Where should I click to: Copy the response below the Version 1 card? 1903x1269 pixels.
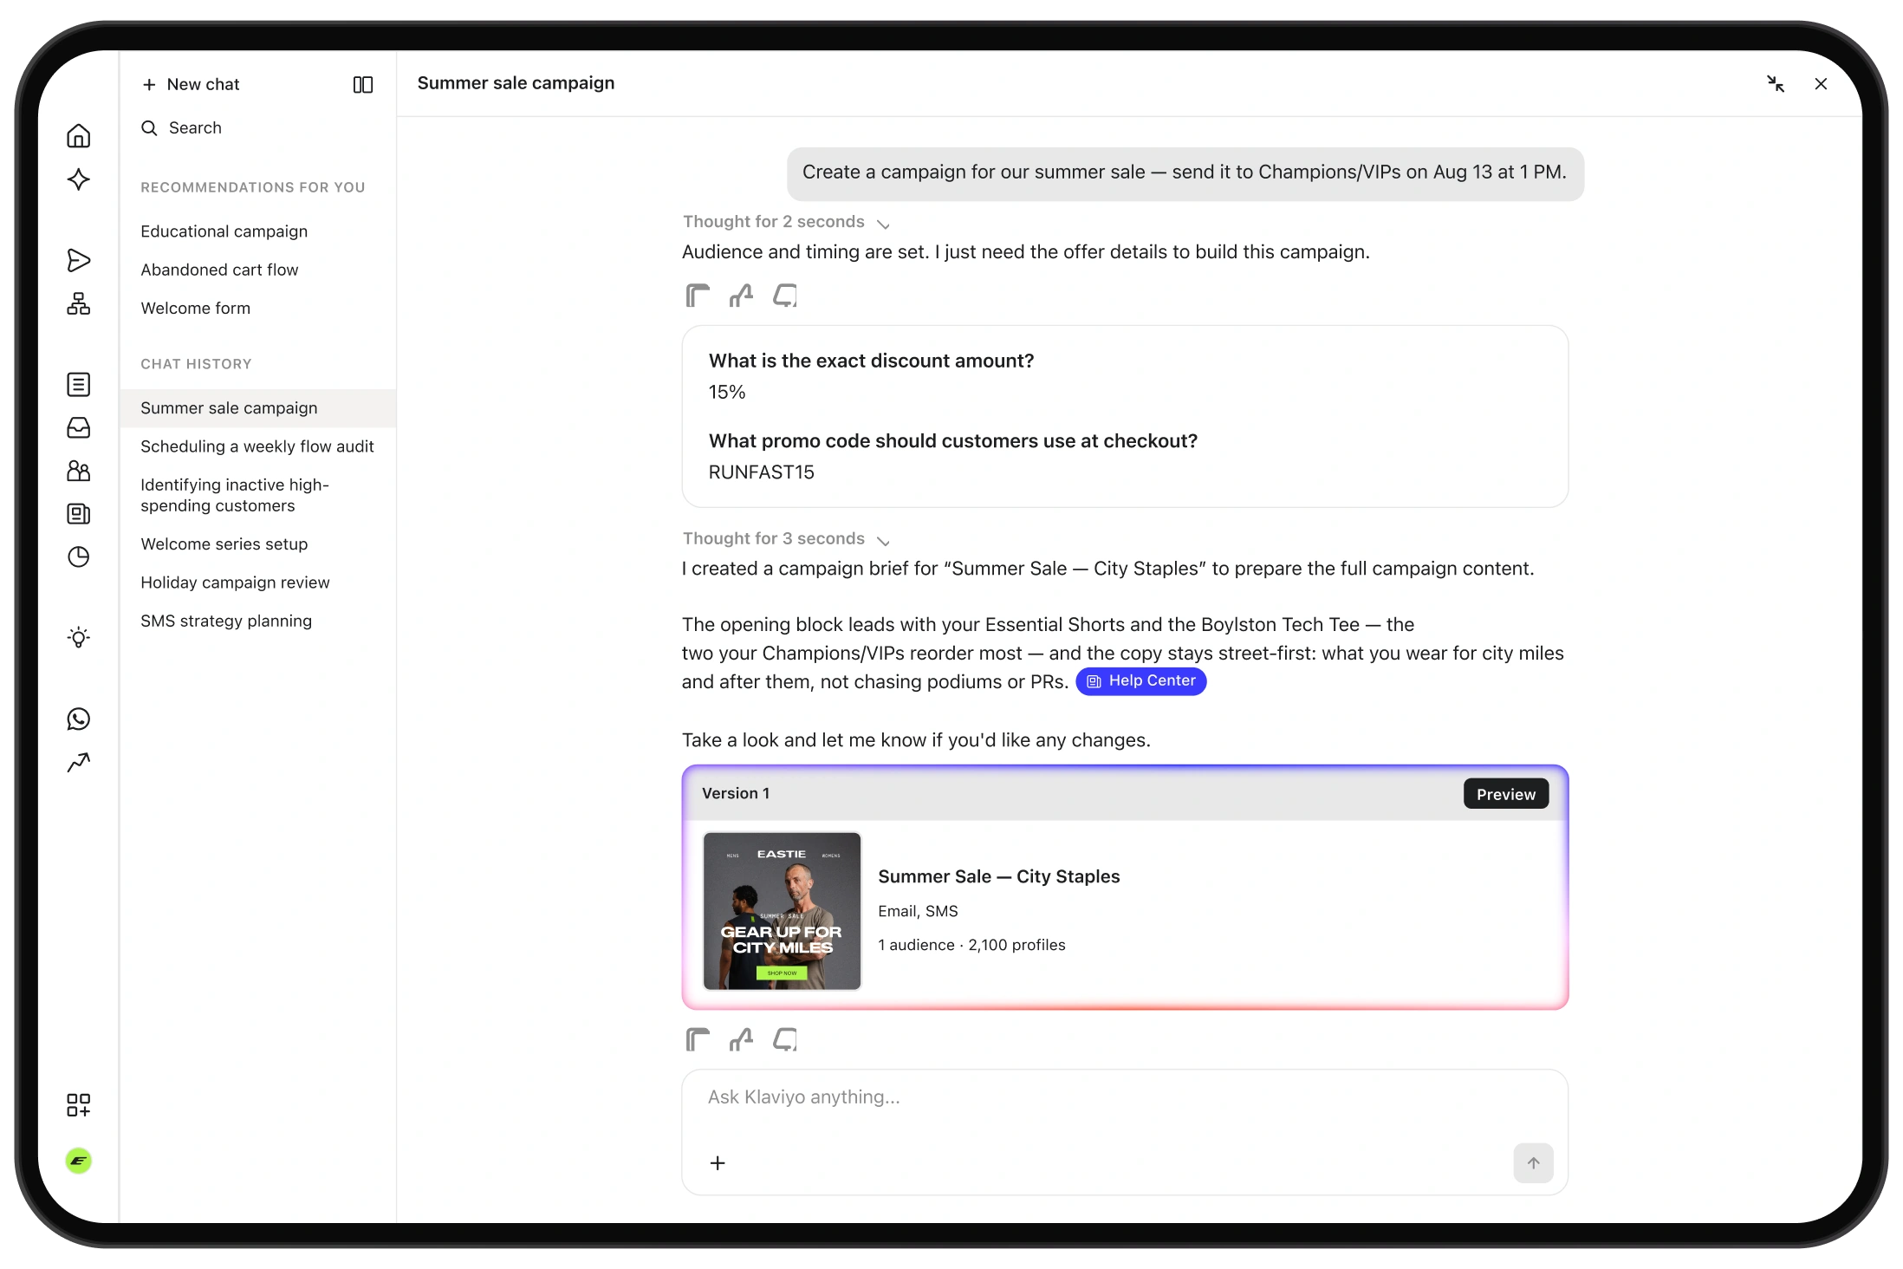(698, 1039)
